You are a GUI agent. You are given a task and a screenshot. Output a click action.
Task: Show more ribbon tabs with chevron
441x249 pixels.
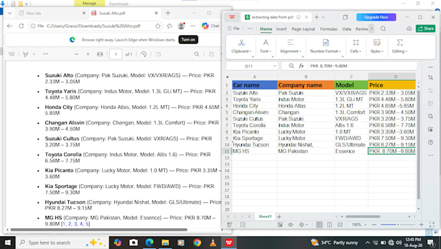pos(372,29)
